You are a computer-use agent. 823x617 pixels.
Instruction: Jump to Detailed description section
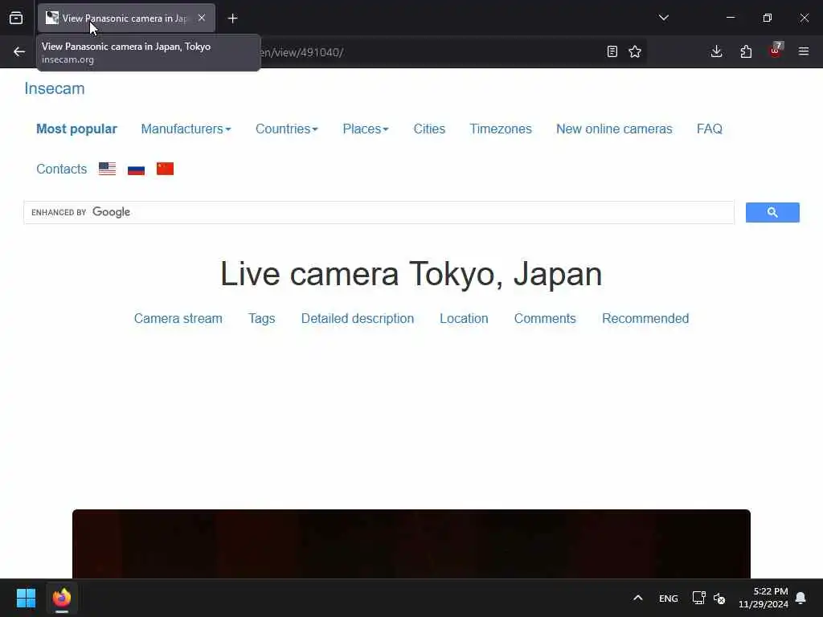tap(358, 318)
